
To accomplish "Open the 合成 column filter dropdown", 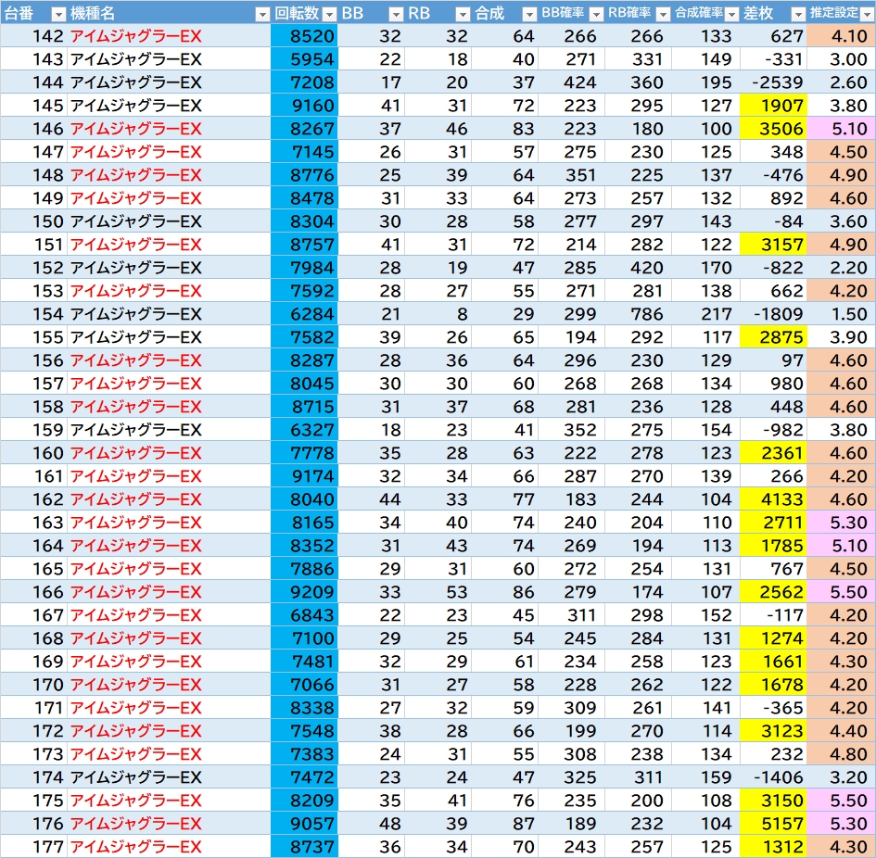I will pyautogui.click(x=529, y=14).
